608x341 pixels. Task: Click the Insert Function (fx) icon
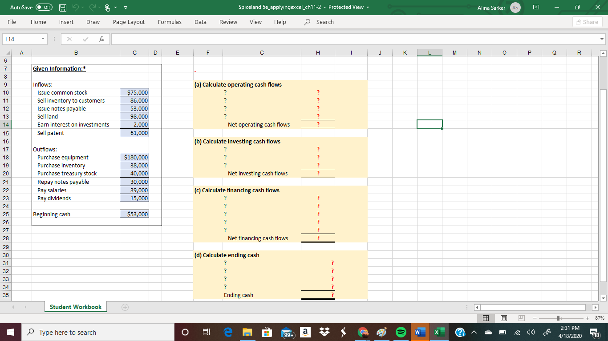click(x=101, y=39)
